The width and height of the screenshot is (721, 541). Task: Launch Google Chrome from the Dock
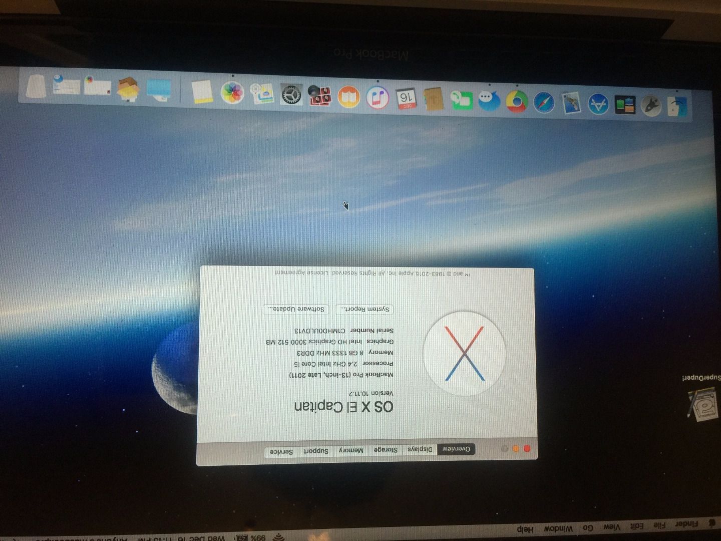point(517,102)
